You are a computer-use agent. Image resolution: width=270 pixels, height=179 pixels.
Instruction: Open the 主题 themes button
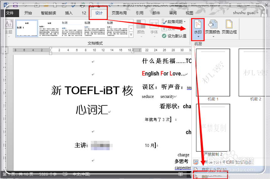pos(8,29)
